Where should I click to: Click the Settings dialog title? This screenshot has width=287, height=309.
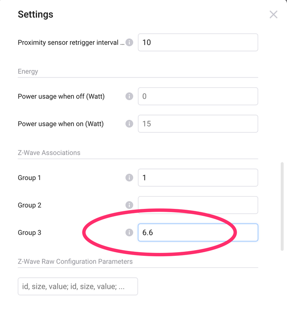tap(35, 14)
